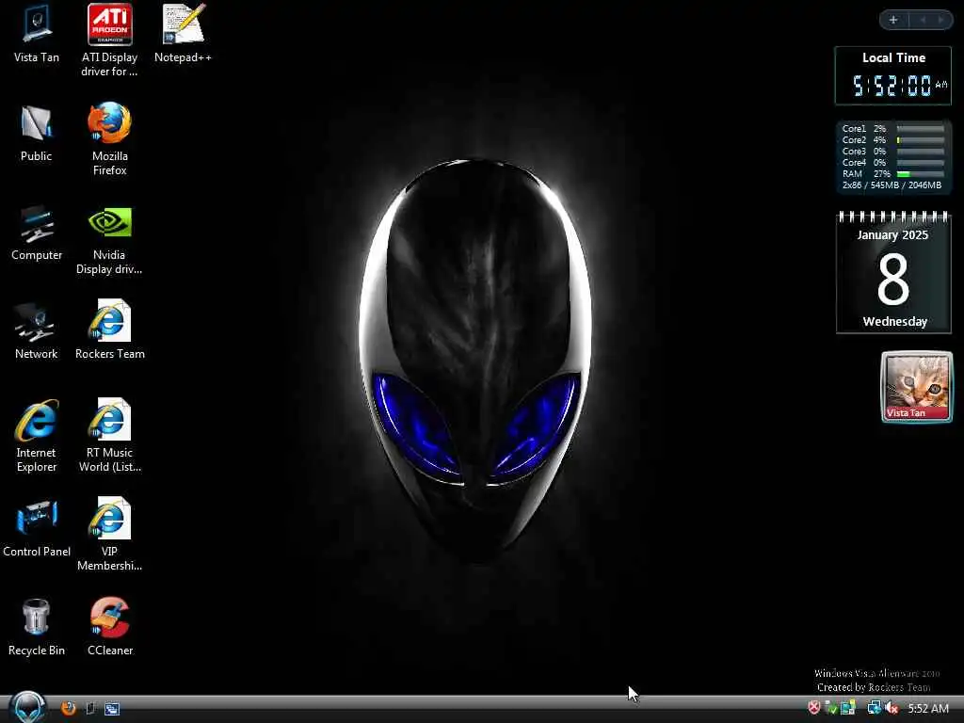964x723 pixels.
Task: Open the Network desktop icon
Action: click(37, 331)
